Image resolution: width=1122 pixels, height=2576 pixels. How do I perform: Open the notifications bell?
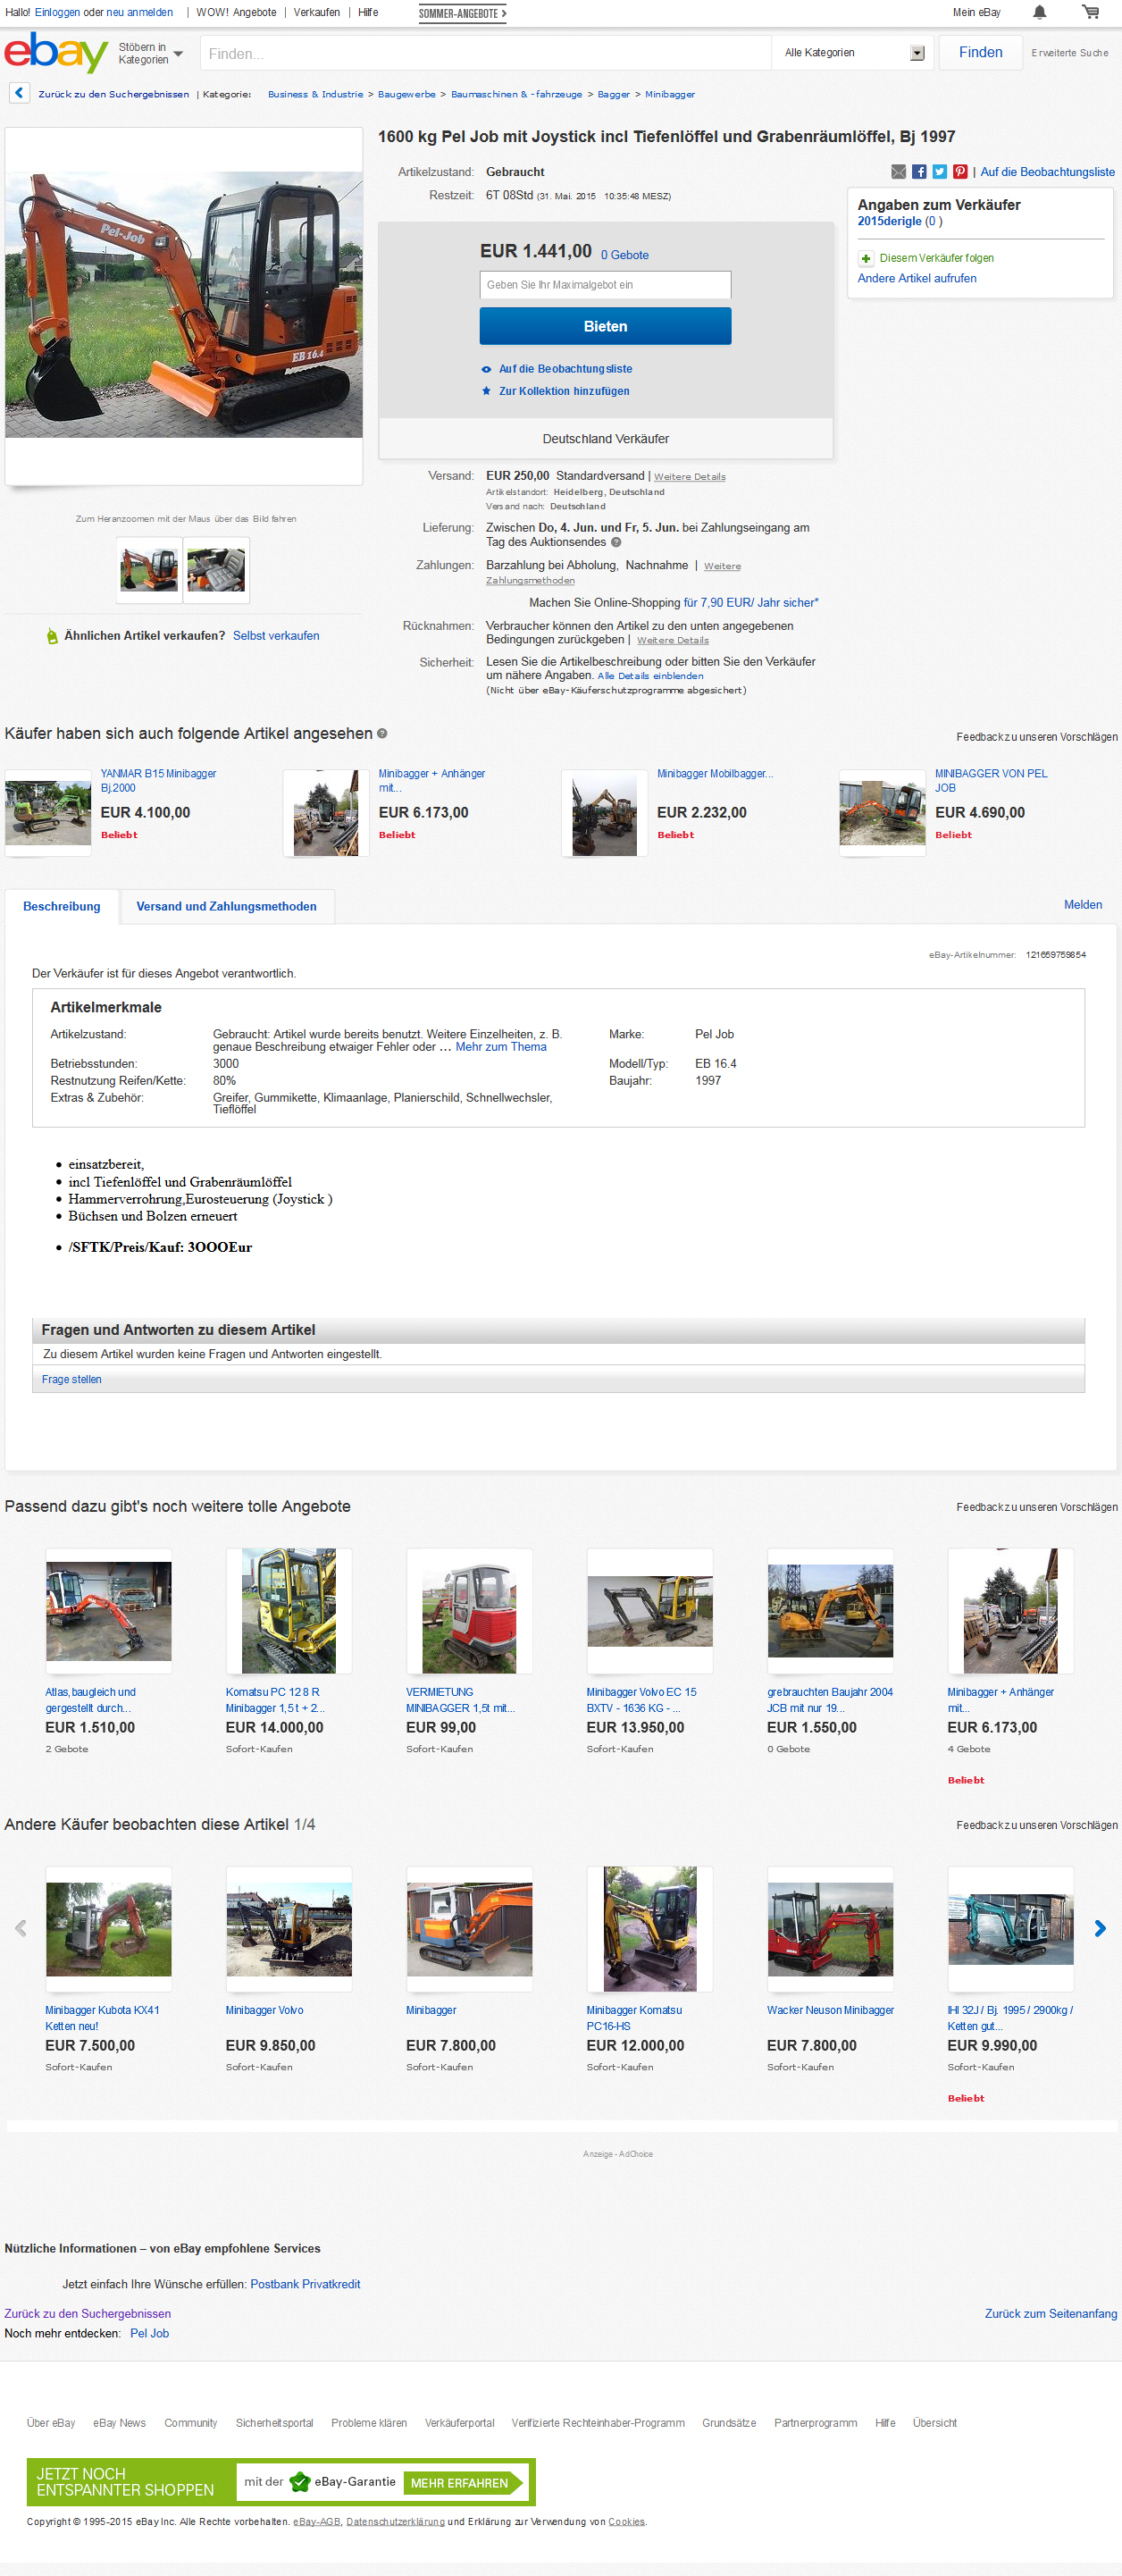(x=1040, y=12)
